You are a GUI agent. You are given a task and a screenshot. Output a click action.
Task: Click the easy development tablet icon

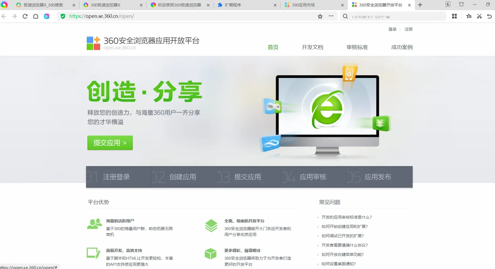(94, 253)
